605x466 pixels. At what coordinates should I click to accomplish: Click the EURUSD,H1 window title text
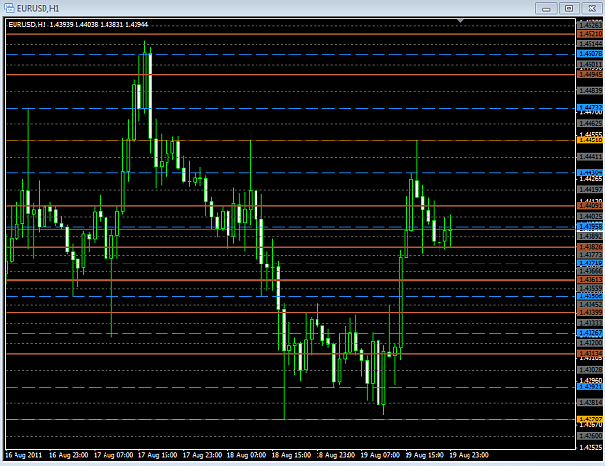pyautogui.click(x=38, y=8)
